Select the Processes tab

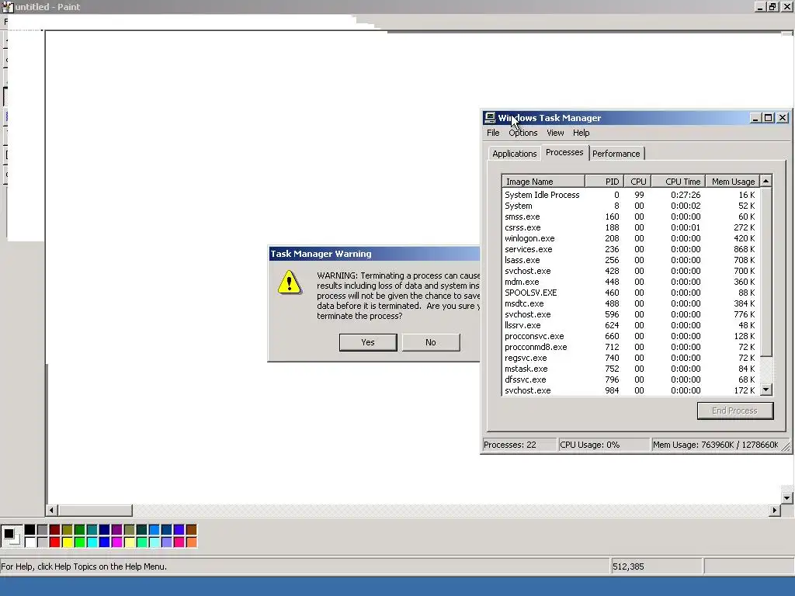[564, 152]
